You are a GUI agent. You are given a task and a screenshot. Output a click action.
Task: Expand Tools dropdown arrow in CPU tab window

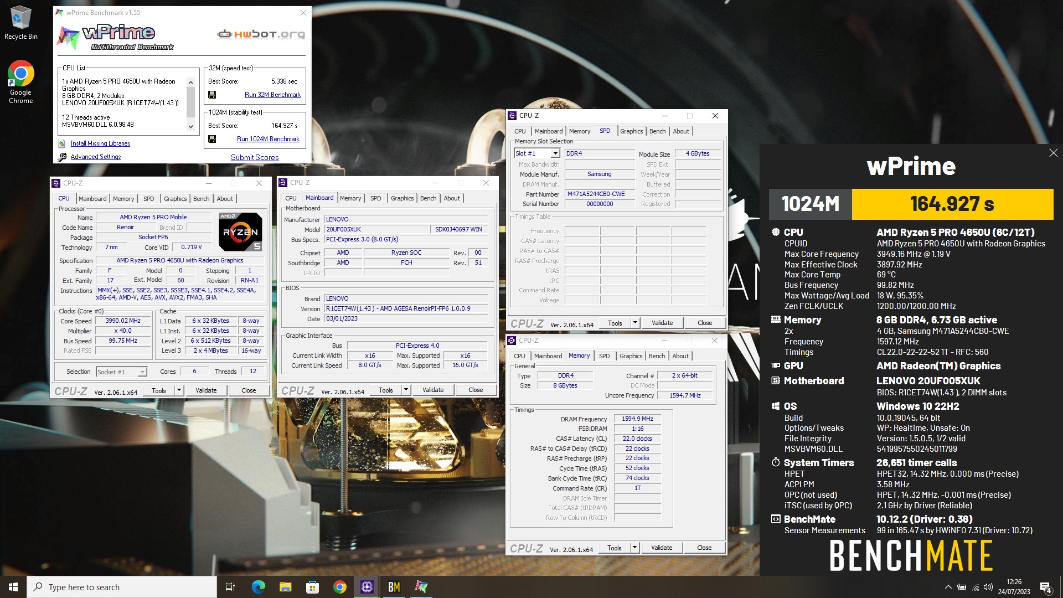pos(178,390)
